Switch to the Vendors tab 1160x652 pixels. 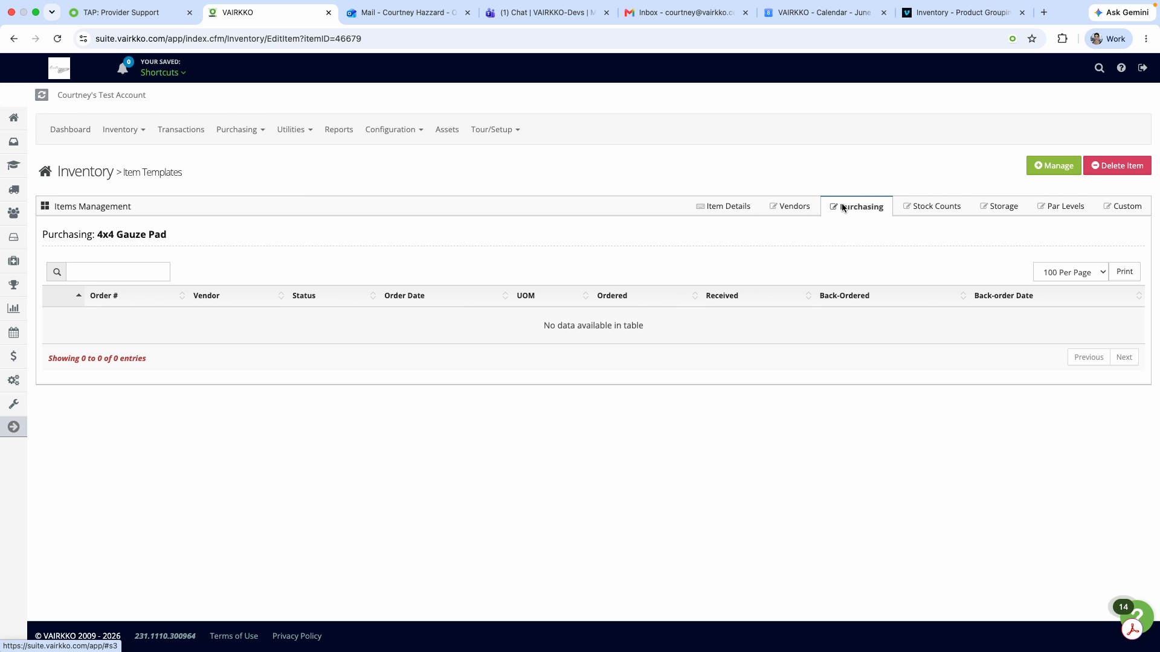pos(790,206)
